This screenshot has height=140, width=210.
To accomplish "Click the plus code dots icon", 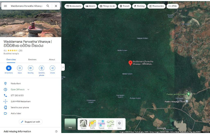I will [x=5, y=101].
